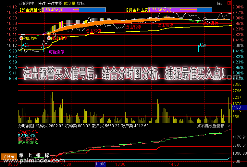Click the 76.66% 买 value text
The image size is (247, 167).
[162, 10]
